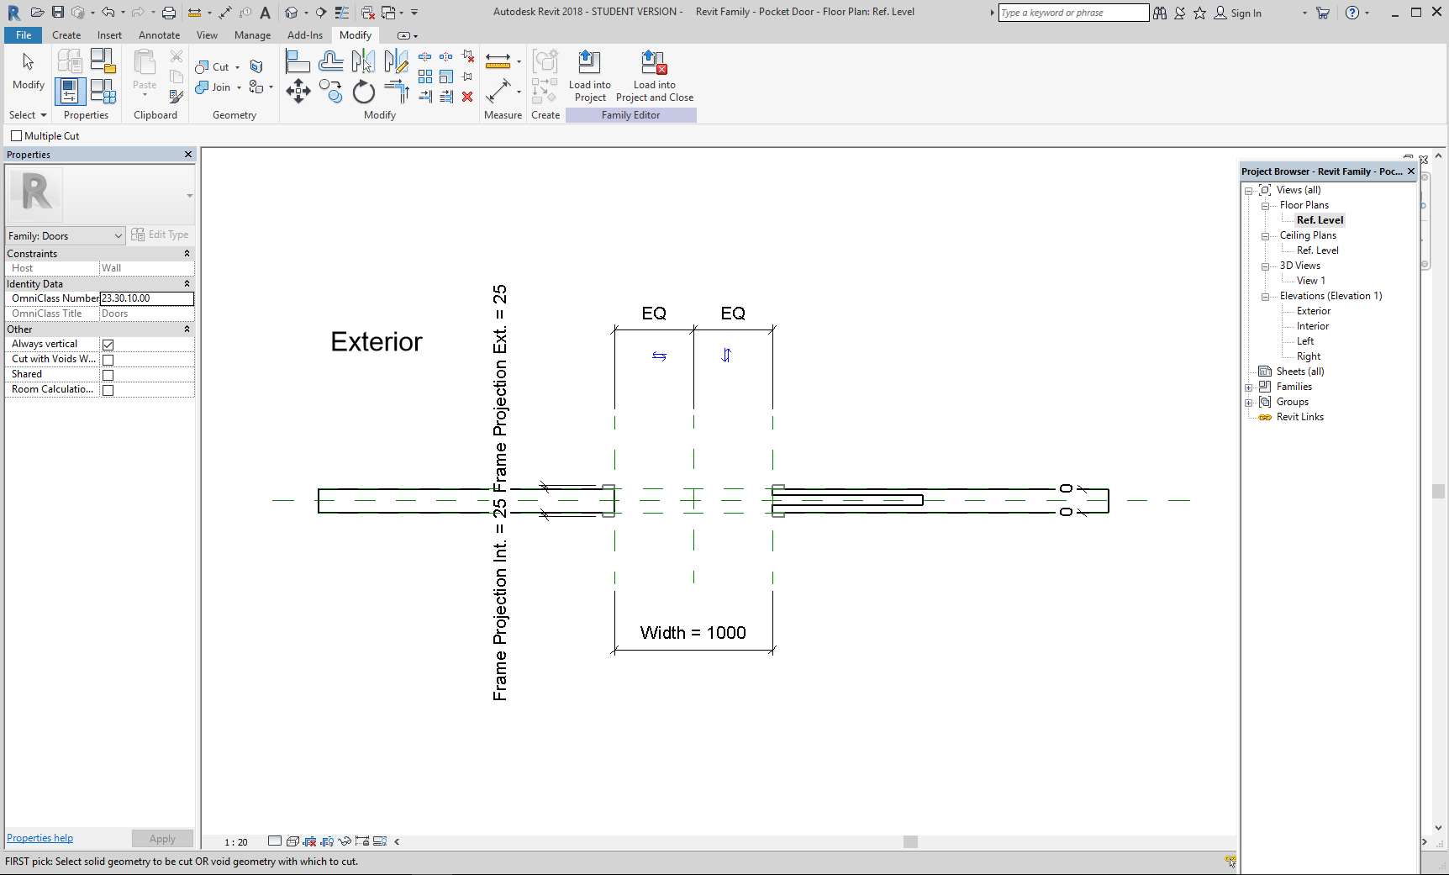Select the Copy tool

tap(330, 91)
